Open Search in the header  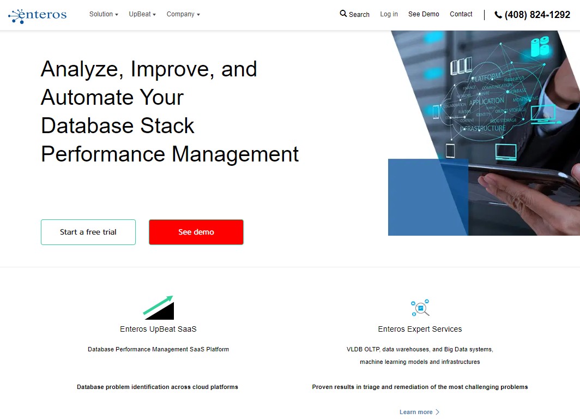pos(355,14)
